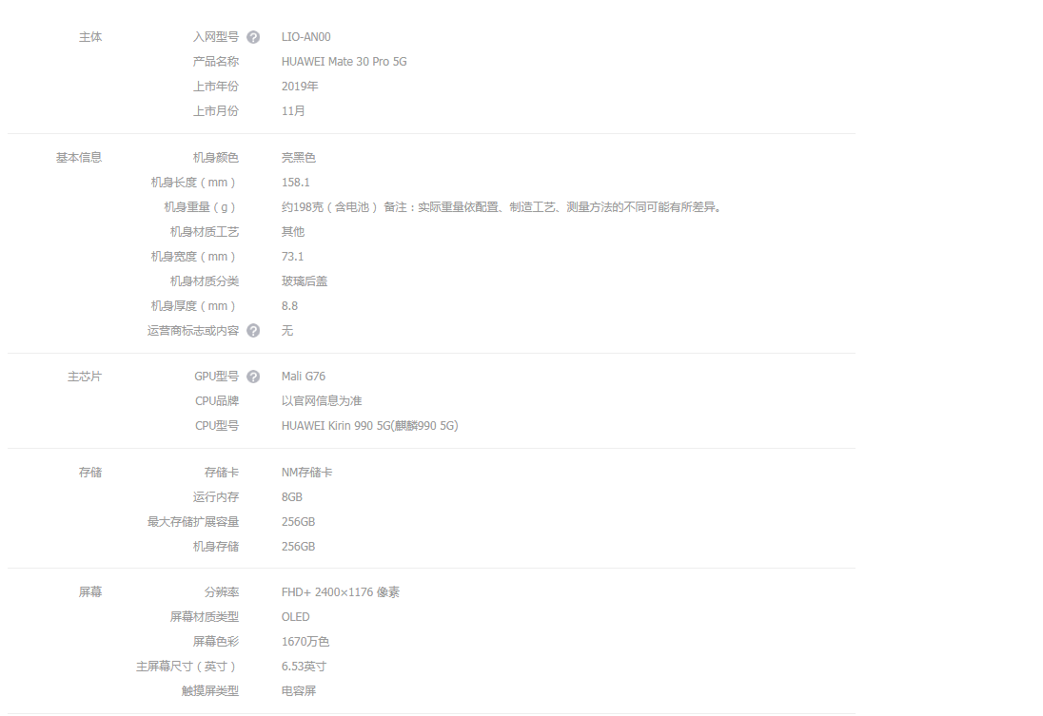Click the 运营商标志或内容 label
Screen dimensions: 1043x716
[x=193, y=330]
